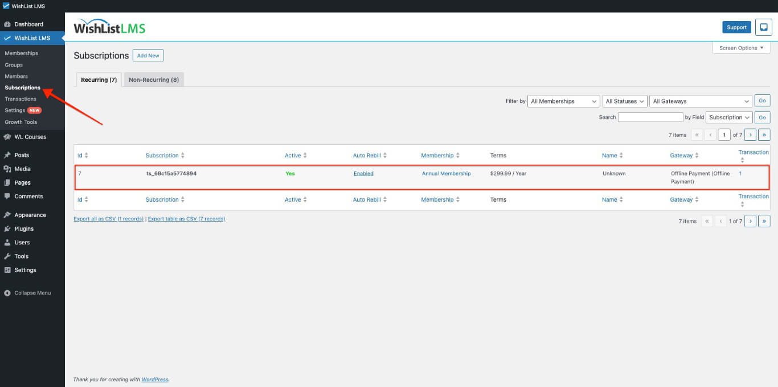Click the monitor icon beside the Support button
Screen dimensions: 778x387
[763, 27]
